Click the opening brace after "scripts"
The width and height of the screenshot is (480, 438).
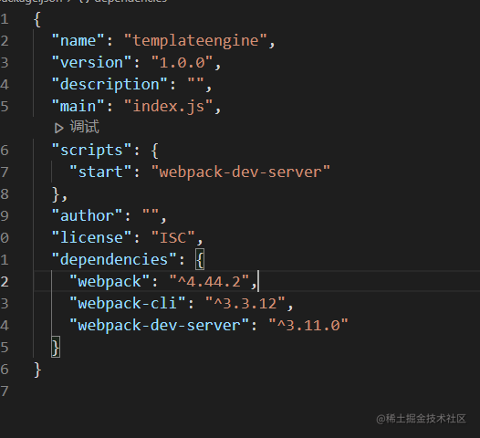[155, 151]
